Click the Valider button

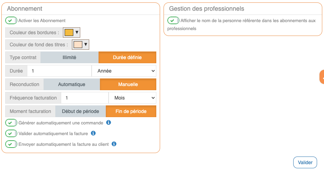point(305,162)
